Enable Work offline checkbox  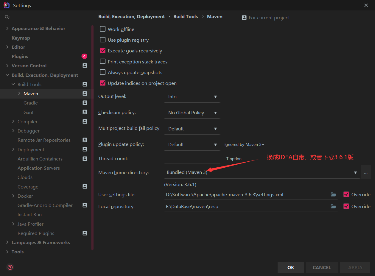click(103, 29)
